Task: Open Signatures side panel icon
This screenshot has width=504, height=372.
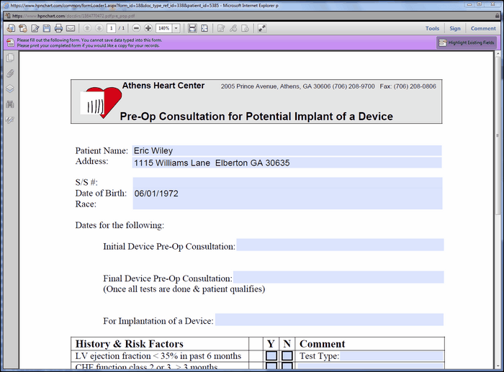Action: [10, 120]
